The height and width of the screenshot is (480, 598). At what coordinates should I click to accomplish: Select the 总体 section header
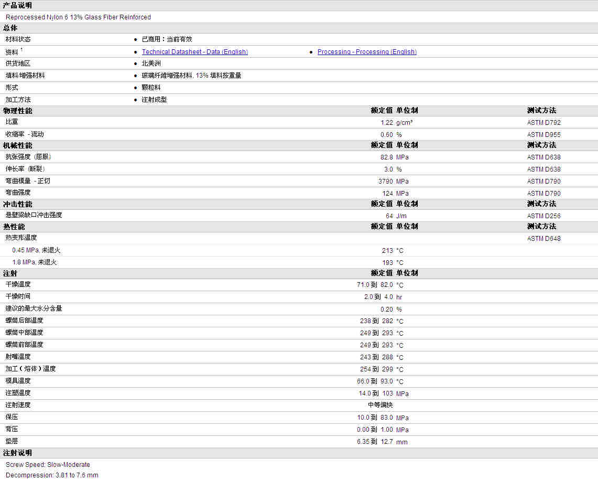pyautogui.click(x=10, y=28)
